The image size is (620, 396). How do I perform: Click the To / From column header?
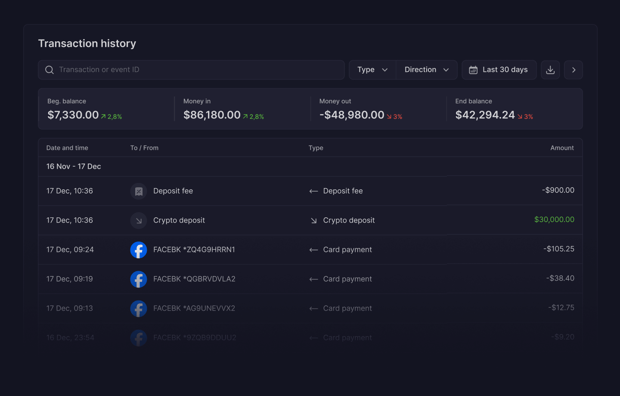coord(144,148)
